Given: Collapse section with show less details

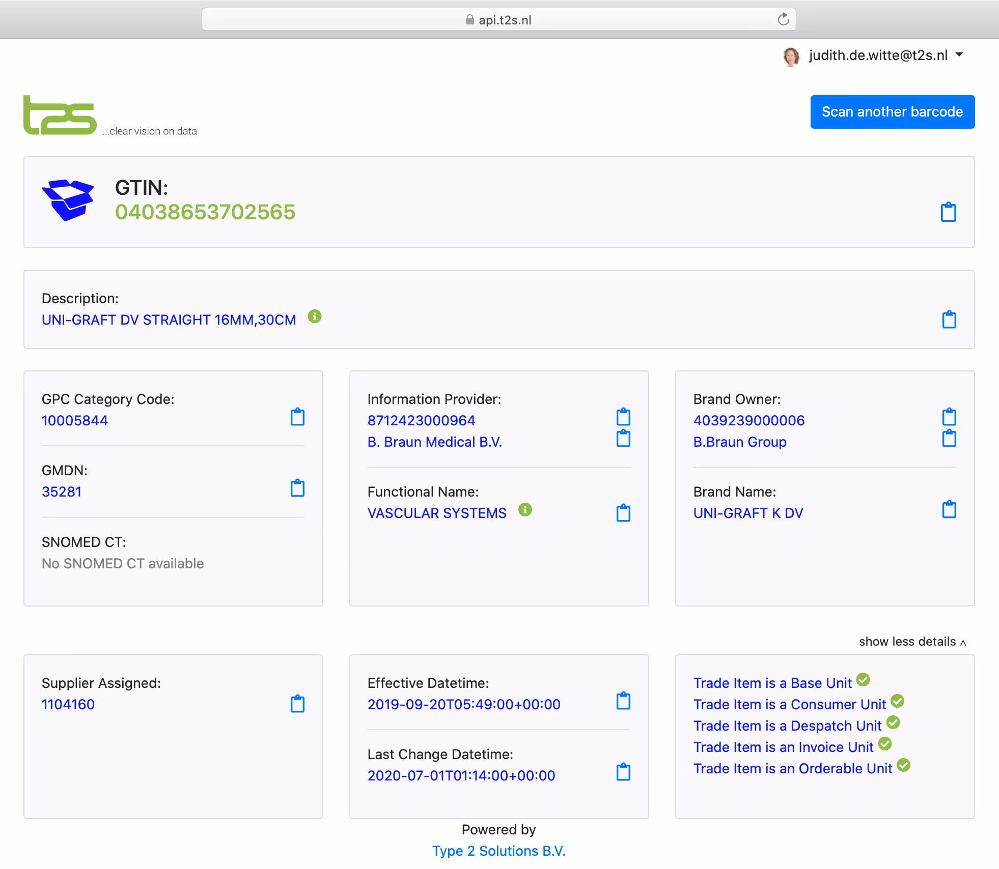Looking at the screenshot, I should click(912, 642).
